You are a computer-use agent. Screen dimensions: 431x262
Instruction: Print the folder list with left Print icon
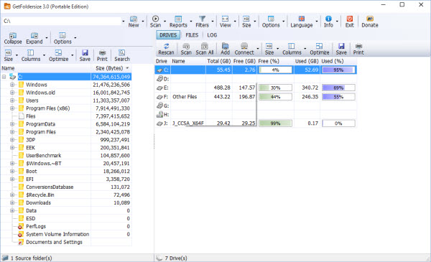102,52
